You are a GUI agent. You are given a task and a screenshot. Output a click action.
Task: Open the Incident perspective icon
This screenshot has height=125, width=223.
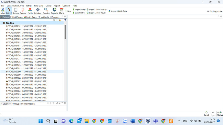(x=38, y=11)
